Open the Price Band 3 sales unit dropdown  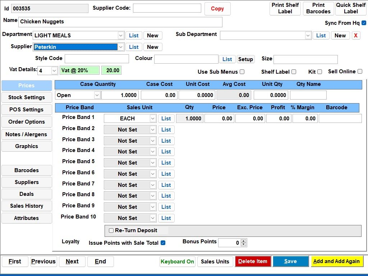click(x=152, y=141)
